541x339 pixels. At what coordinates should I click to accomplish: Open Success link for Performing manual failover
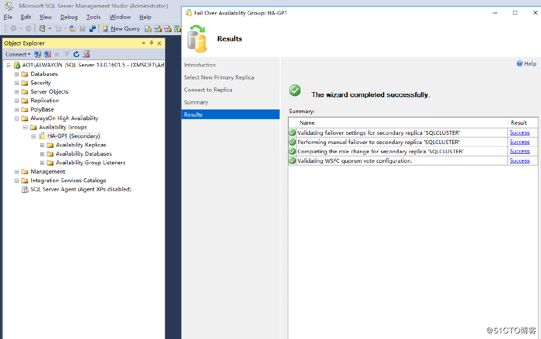[x=520, y=142]
